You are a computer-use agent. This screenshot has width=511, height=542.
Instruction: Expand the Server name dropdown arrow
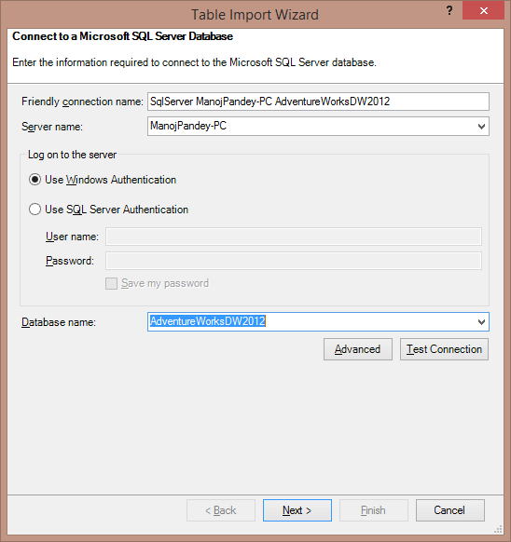click(x=481, y=127)
